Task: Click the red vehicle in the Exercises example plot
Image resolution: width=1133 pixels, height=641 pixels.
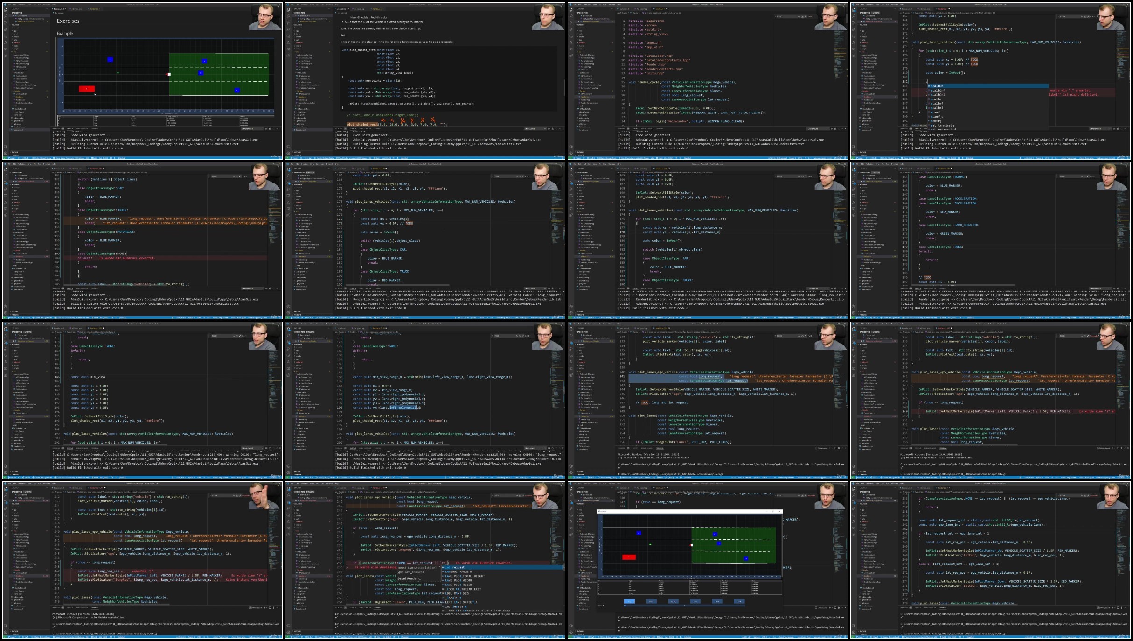Action: [87, 89]
